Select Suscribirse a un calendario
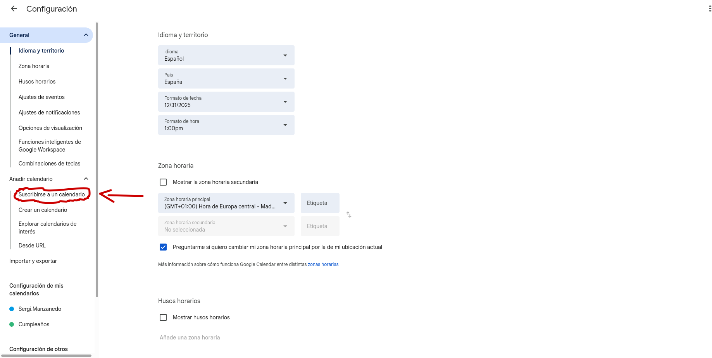 [x=52, y=194]
